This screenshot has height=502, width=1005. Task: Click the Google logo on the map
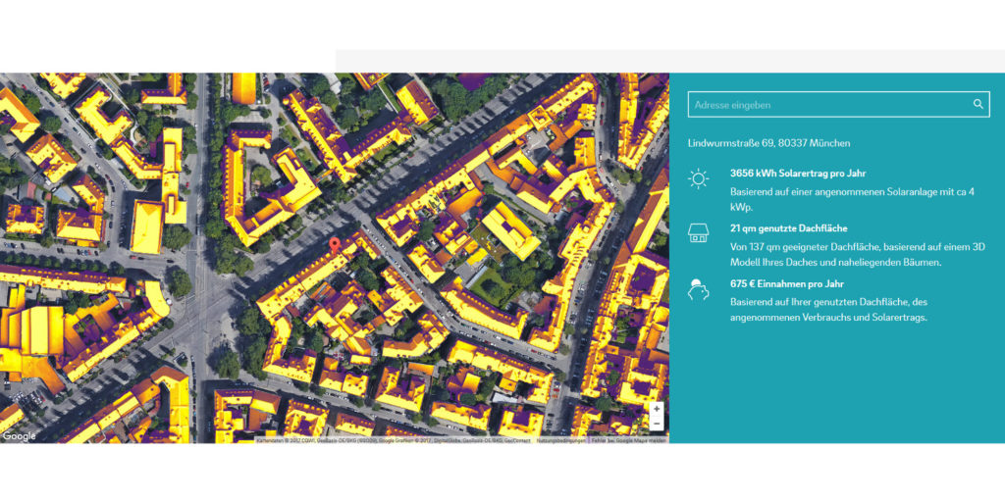pos(19,436)
